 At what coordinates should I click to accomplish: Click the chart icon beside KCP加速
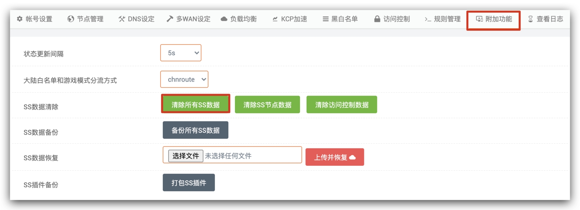(275, 19)
